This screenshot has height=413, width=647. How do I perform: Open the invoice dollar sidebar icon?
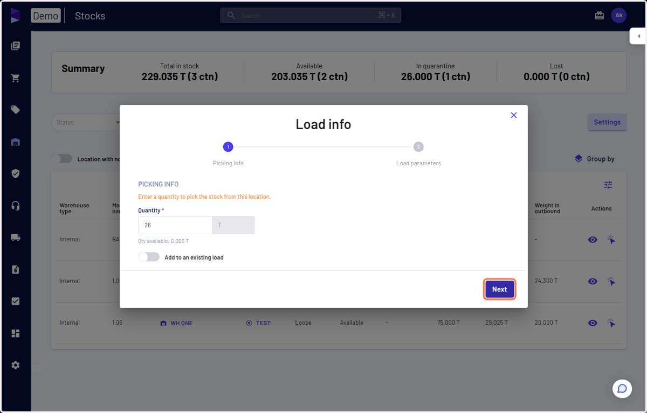pyautogui.click(x=16, y=269)
